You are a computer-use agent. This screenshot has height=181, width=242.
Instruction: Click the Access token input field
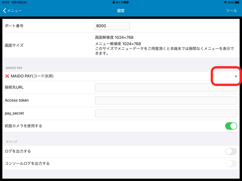pos(166,100)
